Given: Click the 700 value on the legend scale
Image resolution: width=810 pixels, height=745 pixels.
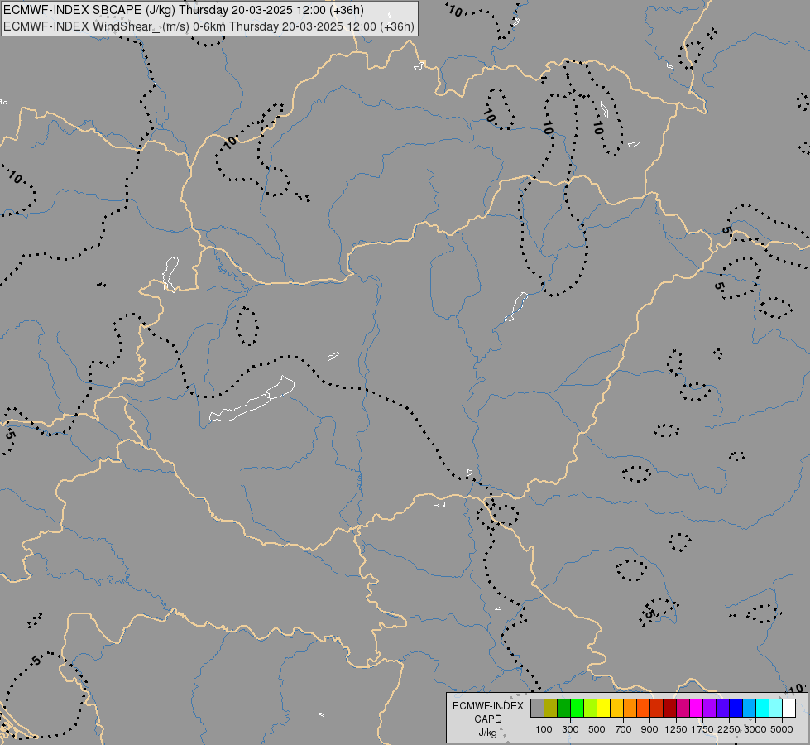Looking at the screenshot, I should [624, 729].
